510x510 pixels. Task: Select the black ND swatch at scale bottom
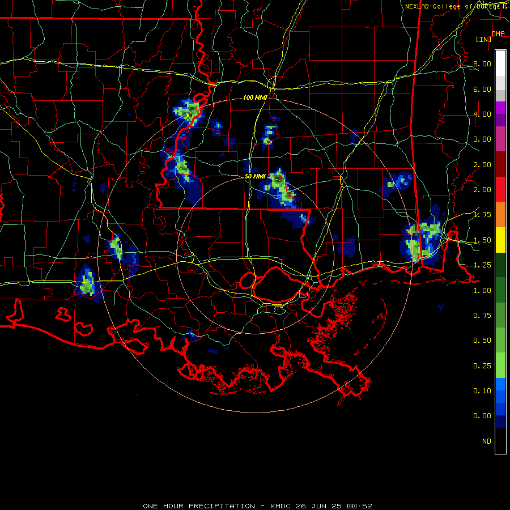pos(500,441)
